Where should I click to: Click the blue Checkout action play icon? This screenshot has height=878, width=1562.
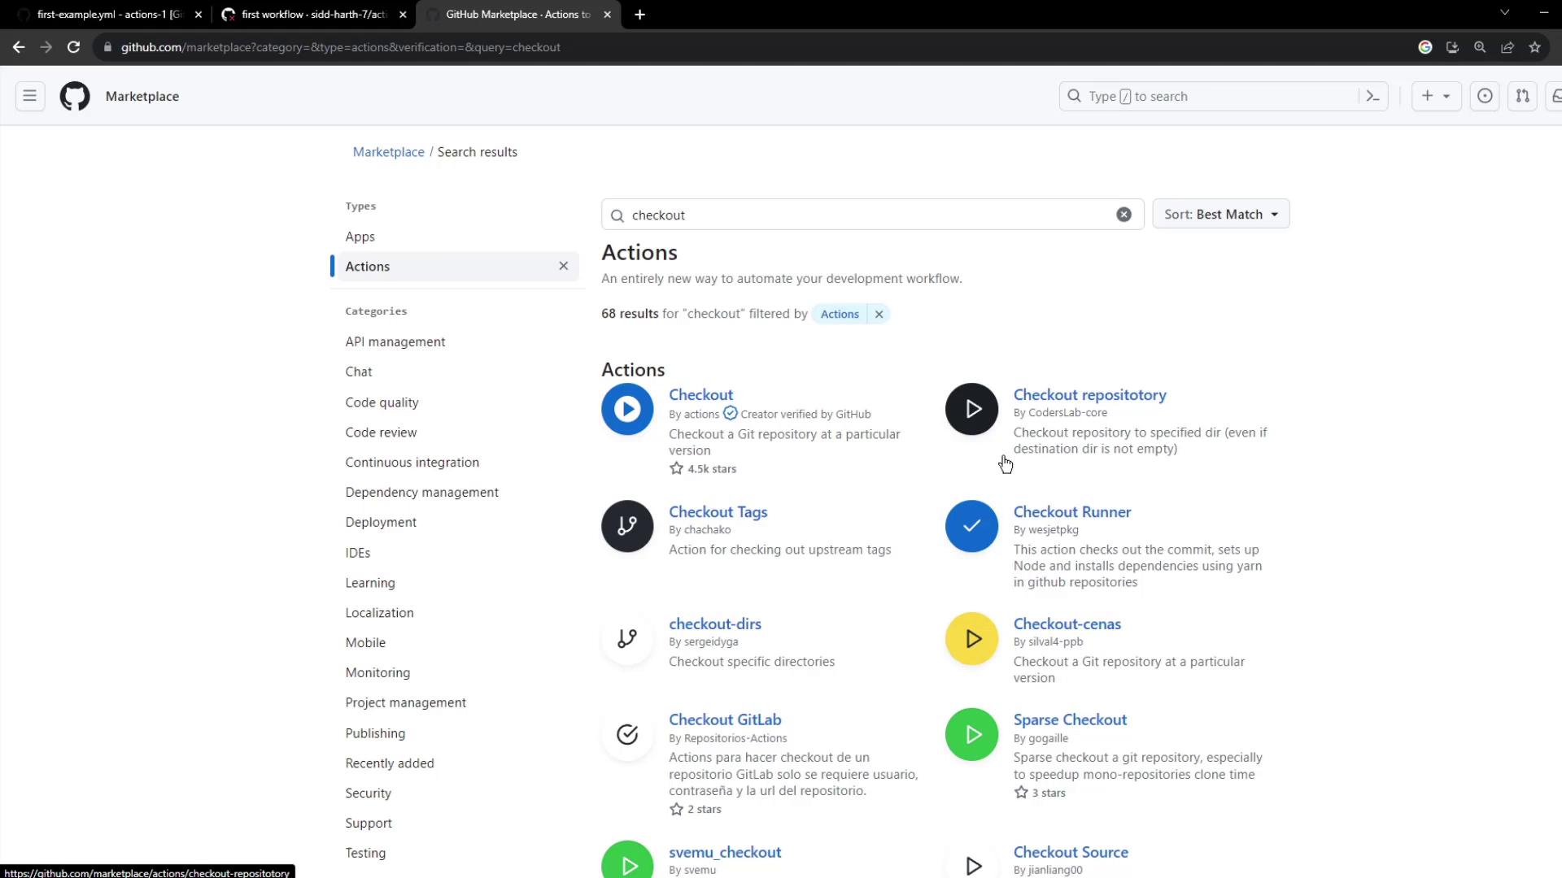pos(627,409)
